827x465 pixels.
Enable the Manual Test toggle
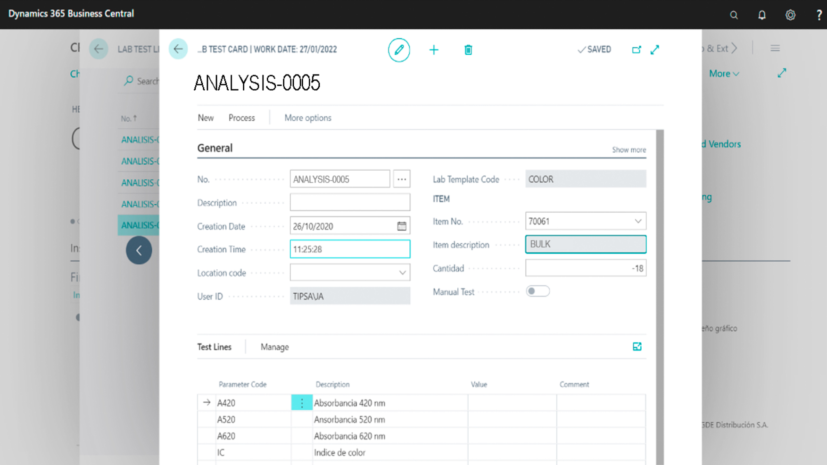(x=538, y=291)
